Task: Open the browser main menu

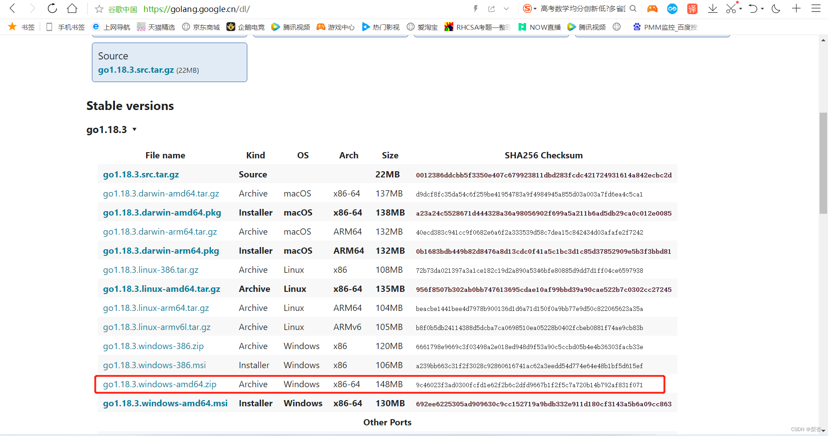Action: click(x=816, y=8)
